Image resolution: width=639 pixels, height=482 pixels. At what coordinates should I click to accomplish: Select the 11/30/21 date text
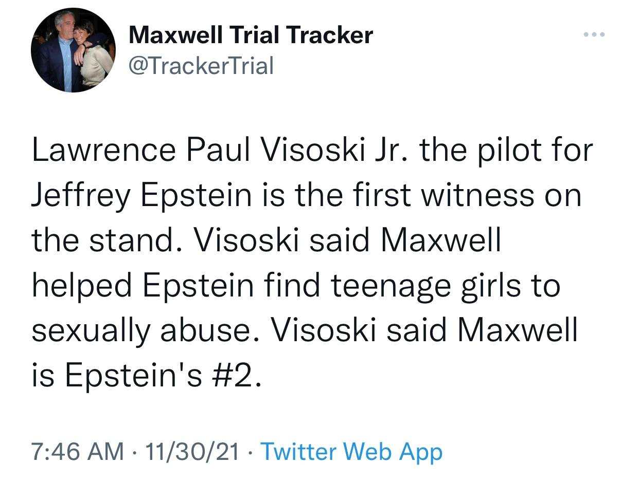[192, 452]
